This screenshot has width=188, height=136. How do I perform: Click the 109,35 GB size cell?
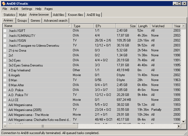(124, 40)
